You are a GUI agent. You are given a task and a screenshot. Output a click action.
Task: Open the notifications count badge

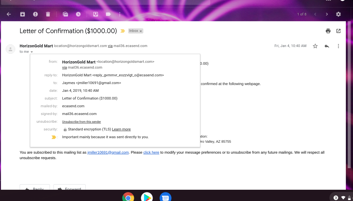point(336,198)
